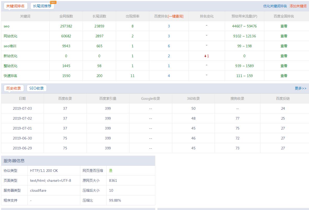
Task: Open the 长尾词推荐 tab
Action: 42,6
